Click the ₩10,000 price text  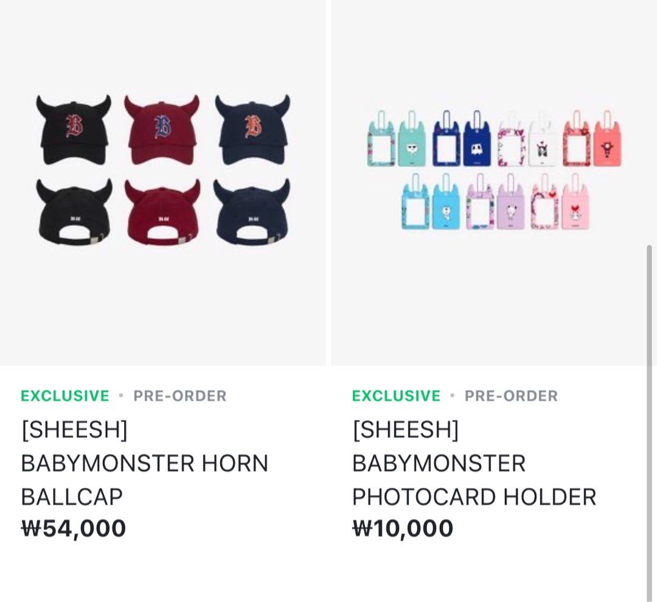click(x=403, y=528)
